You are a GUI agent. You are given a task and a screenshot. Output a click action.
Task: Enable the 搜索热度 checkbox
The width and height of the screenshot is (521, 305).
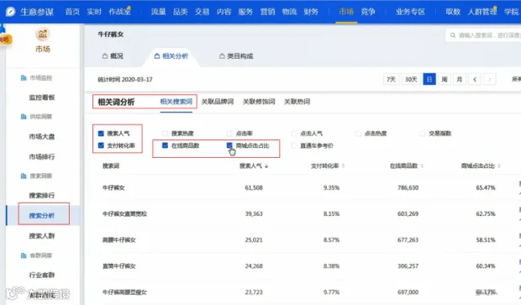pyautogui.click(x=166, y=134)
